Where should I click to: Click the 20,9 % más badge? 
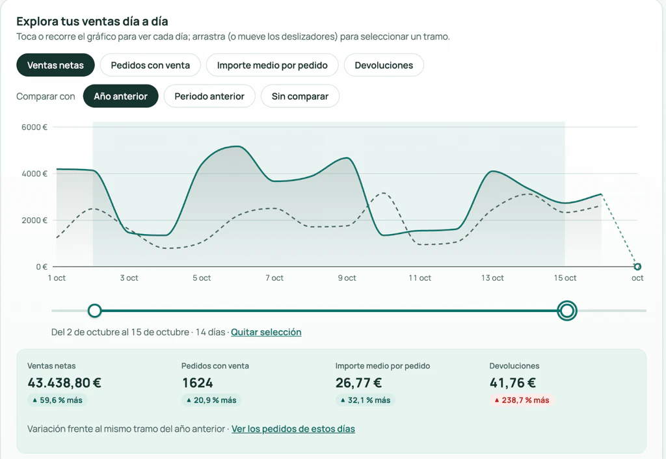tap(211, 400)
